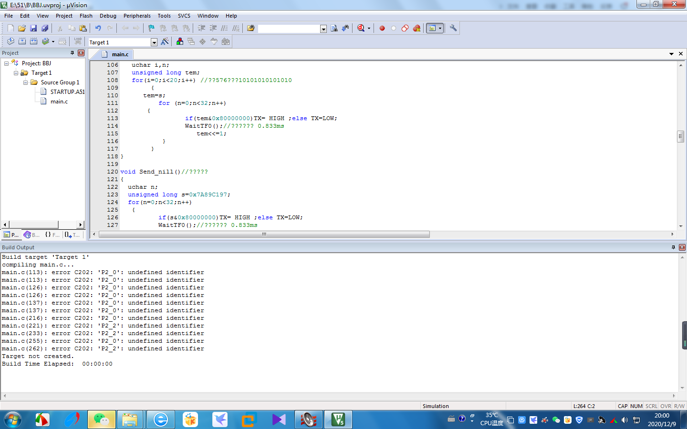Close the Build Output panel

682,247
